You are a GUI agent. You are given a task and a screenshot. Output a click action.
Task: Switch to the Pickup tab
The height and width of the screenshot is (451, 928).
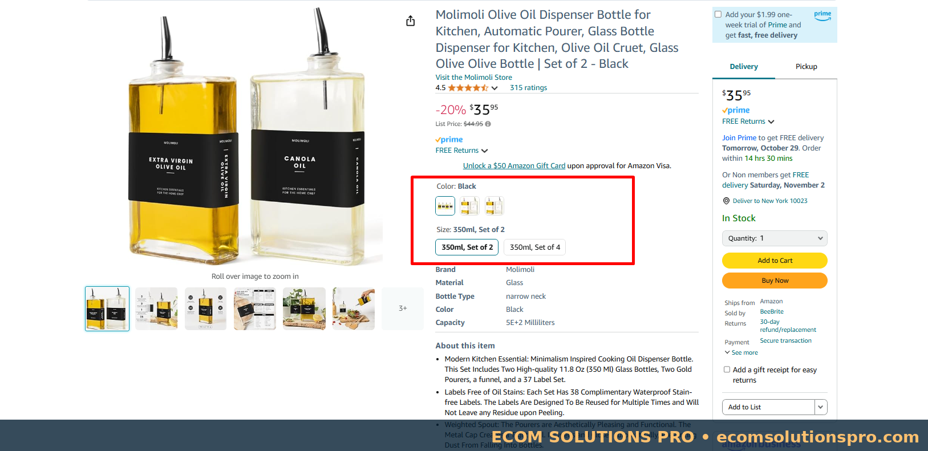pos(806,67)
